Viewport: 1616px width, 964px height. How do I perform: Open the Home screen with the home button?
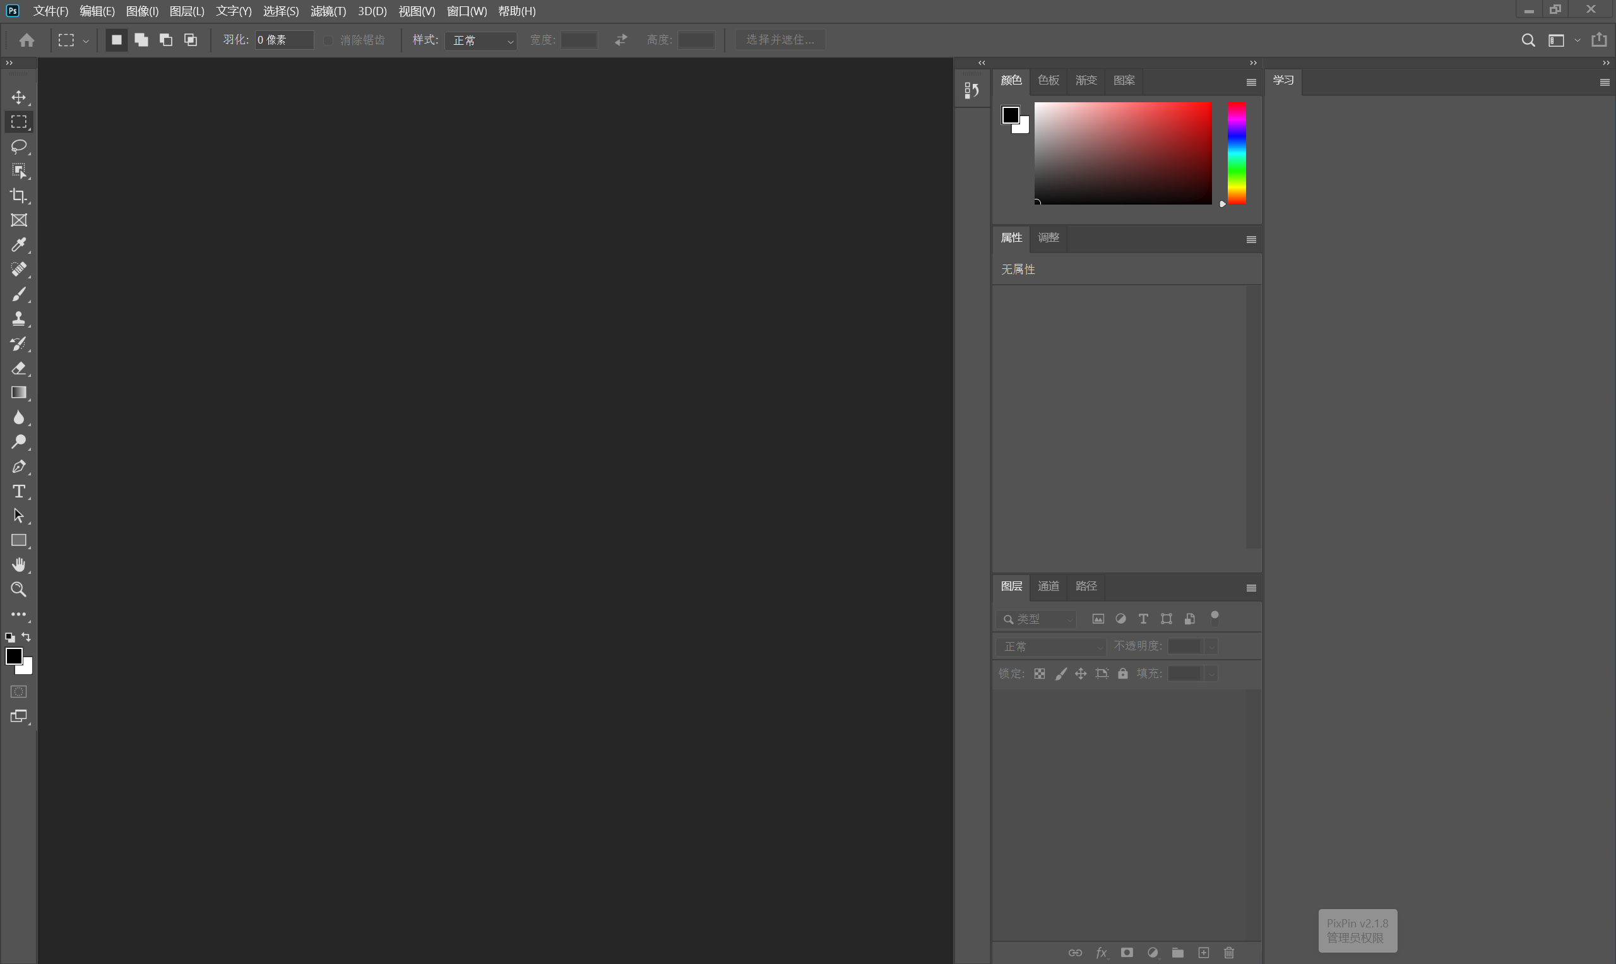pos(26,40)
